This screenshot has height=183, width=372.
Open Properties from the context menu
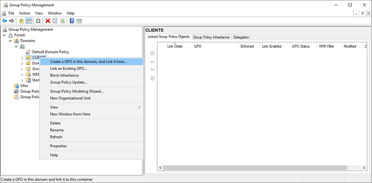[91, 146]
